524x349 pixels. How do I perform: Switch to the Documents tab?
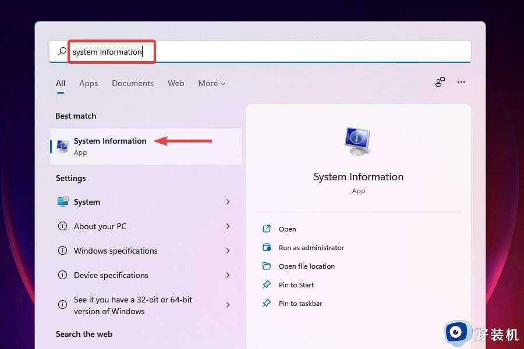(x=133, y=83)
